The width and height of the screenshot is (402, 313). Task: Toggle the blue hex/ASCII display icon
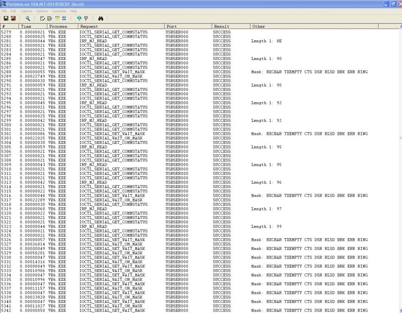(64, 18)
